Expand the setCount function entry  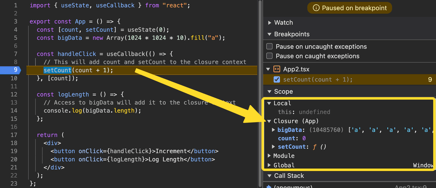[x=273, y=146]
